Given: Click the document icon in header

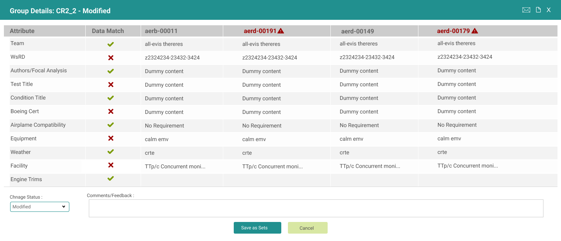Looking at the screenshot, I should [x=538, y=10].
